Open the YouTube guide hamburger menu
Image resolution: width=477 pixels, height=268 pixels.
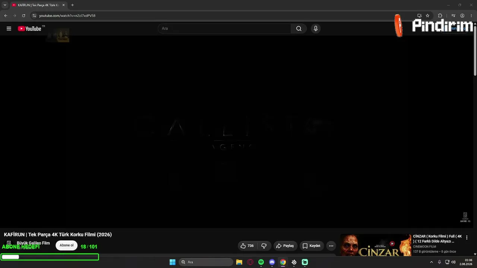9,29
